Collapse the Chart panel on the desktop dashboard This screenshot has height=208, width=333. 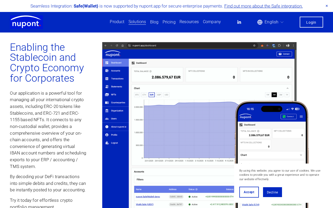(287, 88)
